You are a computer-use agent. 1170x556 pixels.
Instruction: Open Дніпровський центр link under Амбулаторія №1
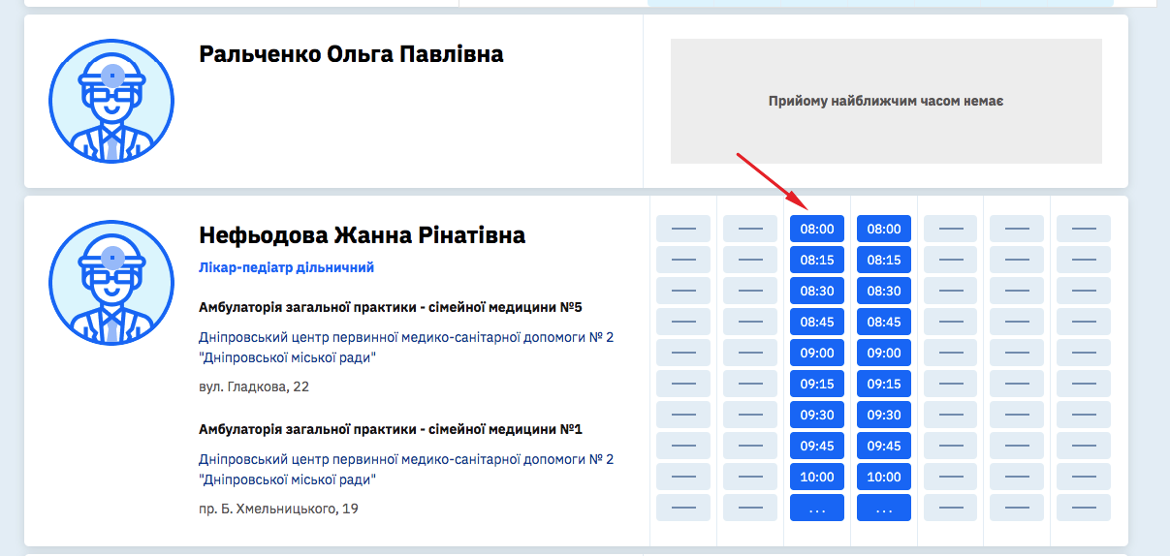pos(406,469)
